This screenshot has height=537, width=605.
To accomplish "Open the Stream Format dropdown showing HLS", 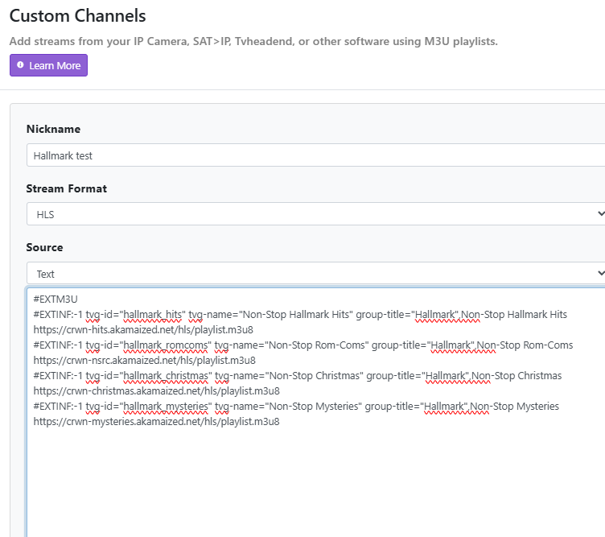I will pyautogui.click(x=314, y=214).
